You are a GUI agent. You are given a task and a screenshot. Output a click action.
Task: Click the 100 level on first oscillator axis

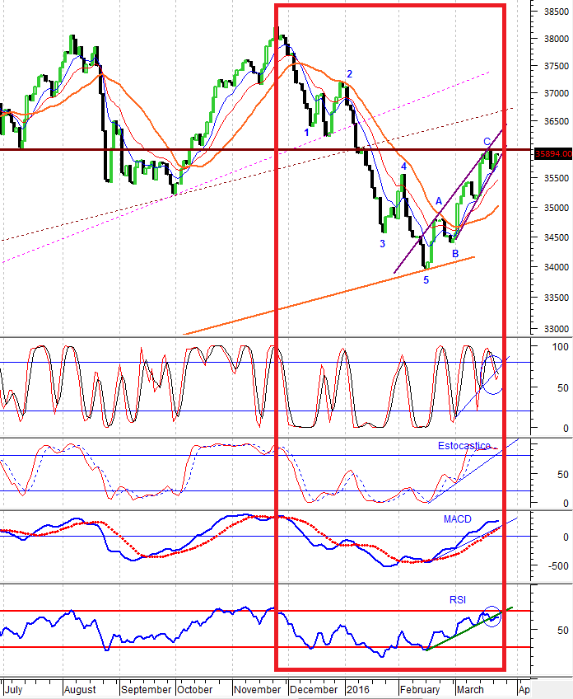click(560, 347)
